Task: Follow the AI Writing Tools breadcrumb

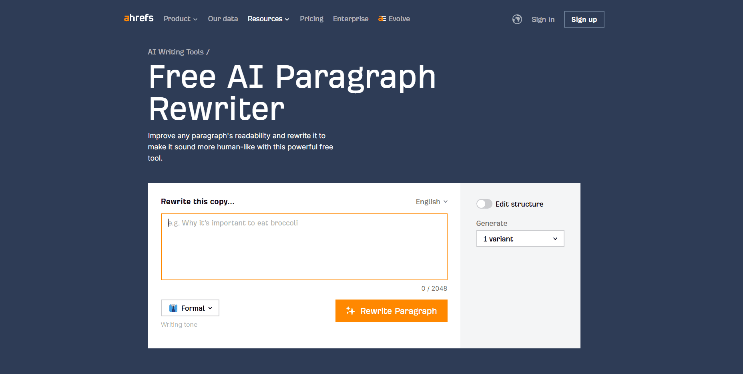Action: (176, 52)
